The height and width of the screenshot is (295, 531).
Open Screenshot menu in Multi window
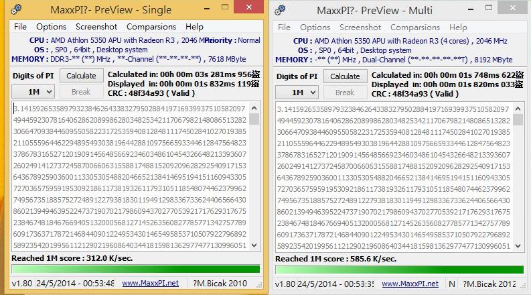[360, 27]
